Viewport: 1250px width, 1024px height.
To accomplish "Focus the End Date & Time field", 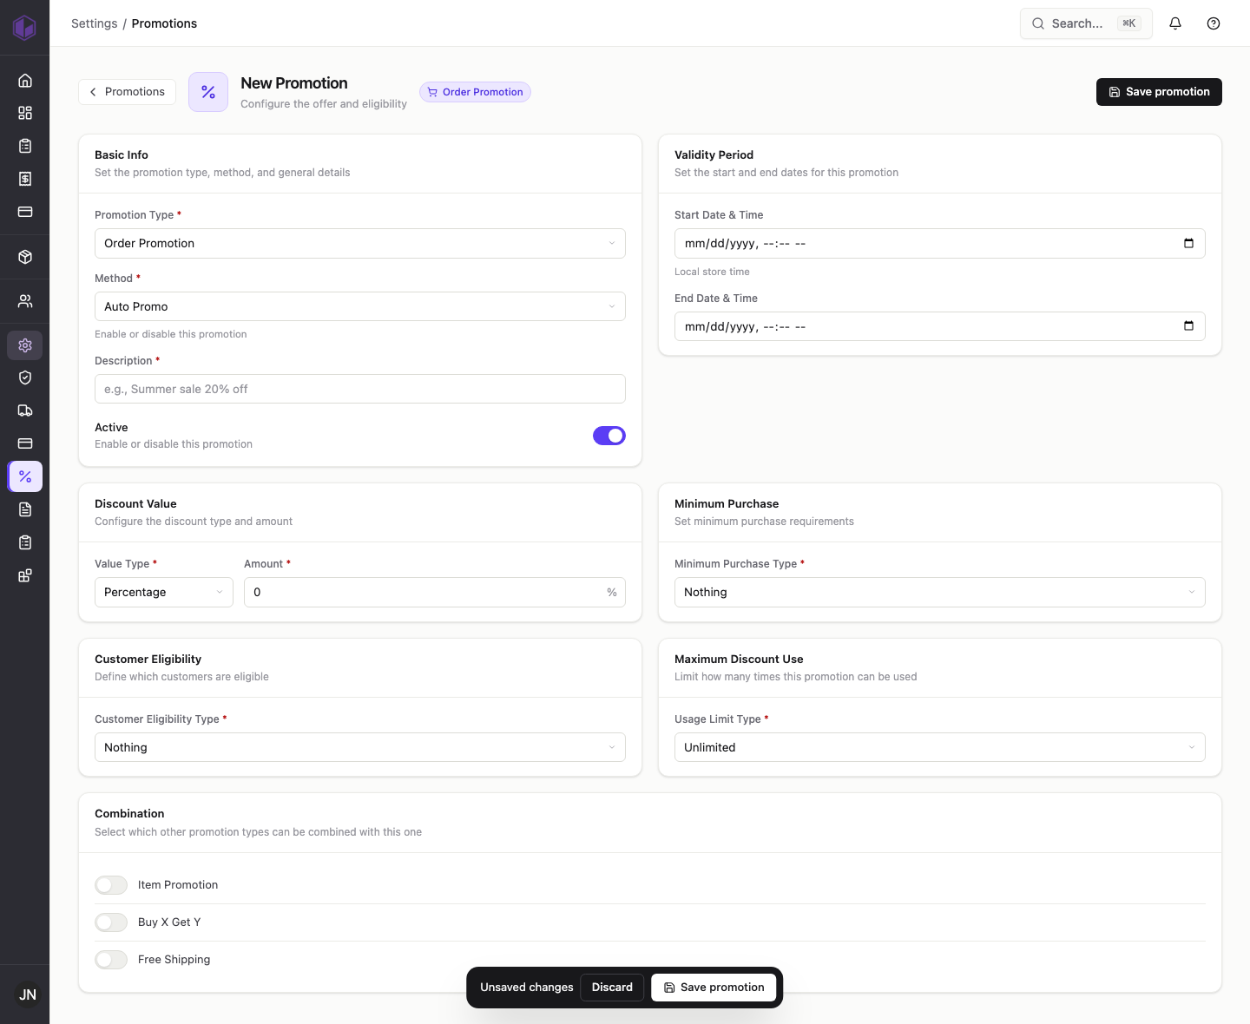I will click(x=940, y=326).
